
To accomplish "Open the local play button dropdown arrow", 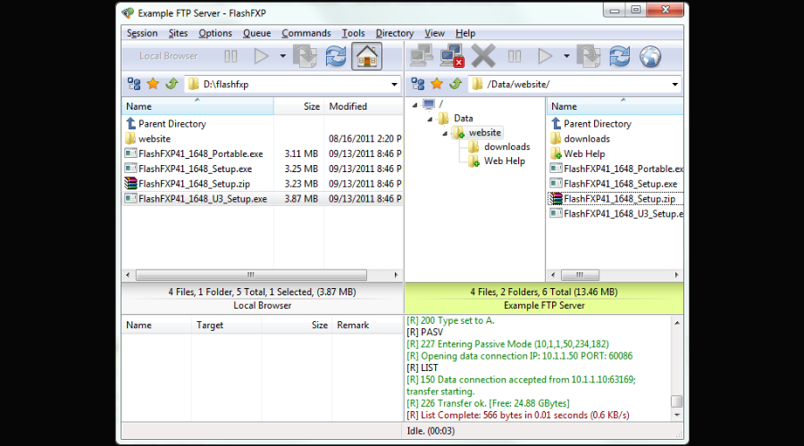I will pyautogui.click(x=282, y=56).
